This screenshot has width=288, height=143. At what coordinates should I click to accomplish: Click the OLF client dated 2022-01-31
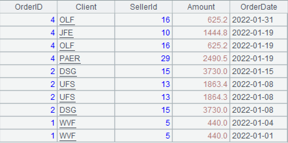tap(67, 20)
